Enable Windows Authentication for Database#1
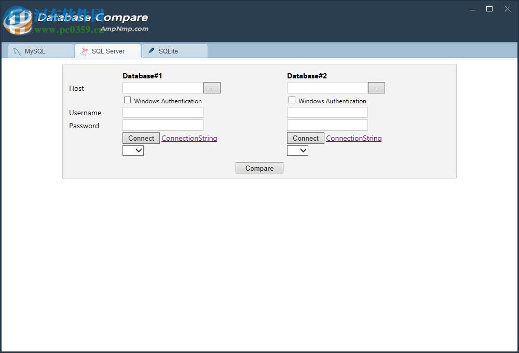The width and height of the screenshot is (519, 353). 127,100
